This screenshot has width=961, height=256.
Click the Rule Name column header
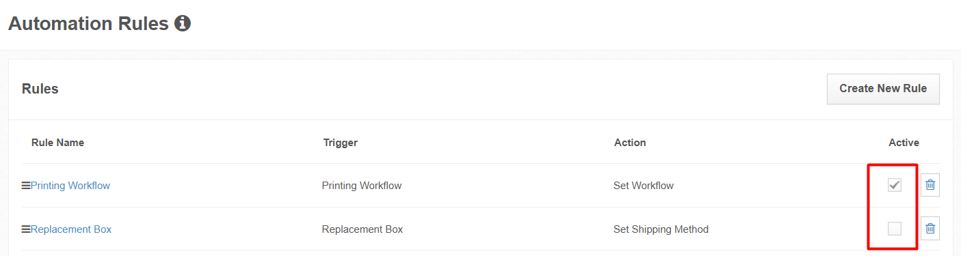[x=57, y=143]
